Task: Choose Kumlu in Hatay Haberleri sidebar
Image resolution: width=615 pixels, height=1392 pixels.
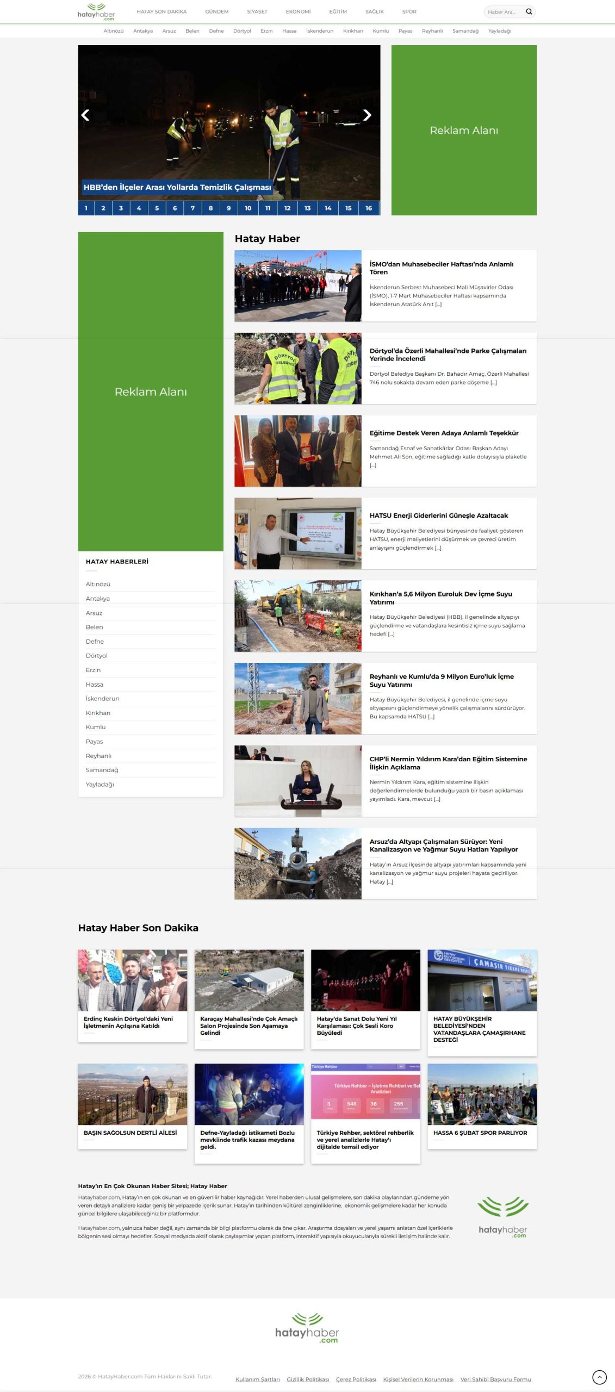Action: (96, 727)
